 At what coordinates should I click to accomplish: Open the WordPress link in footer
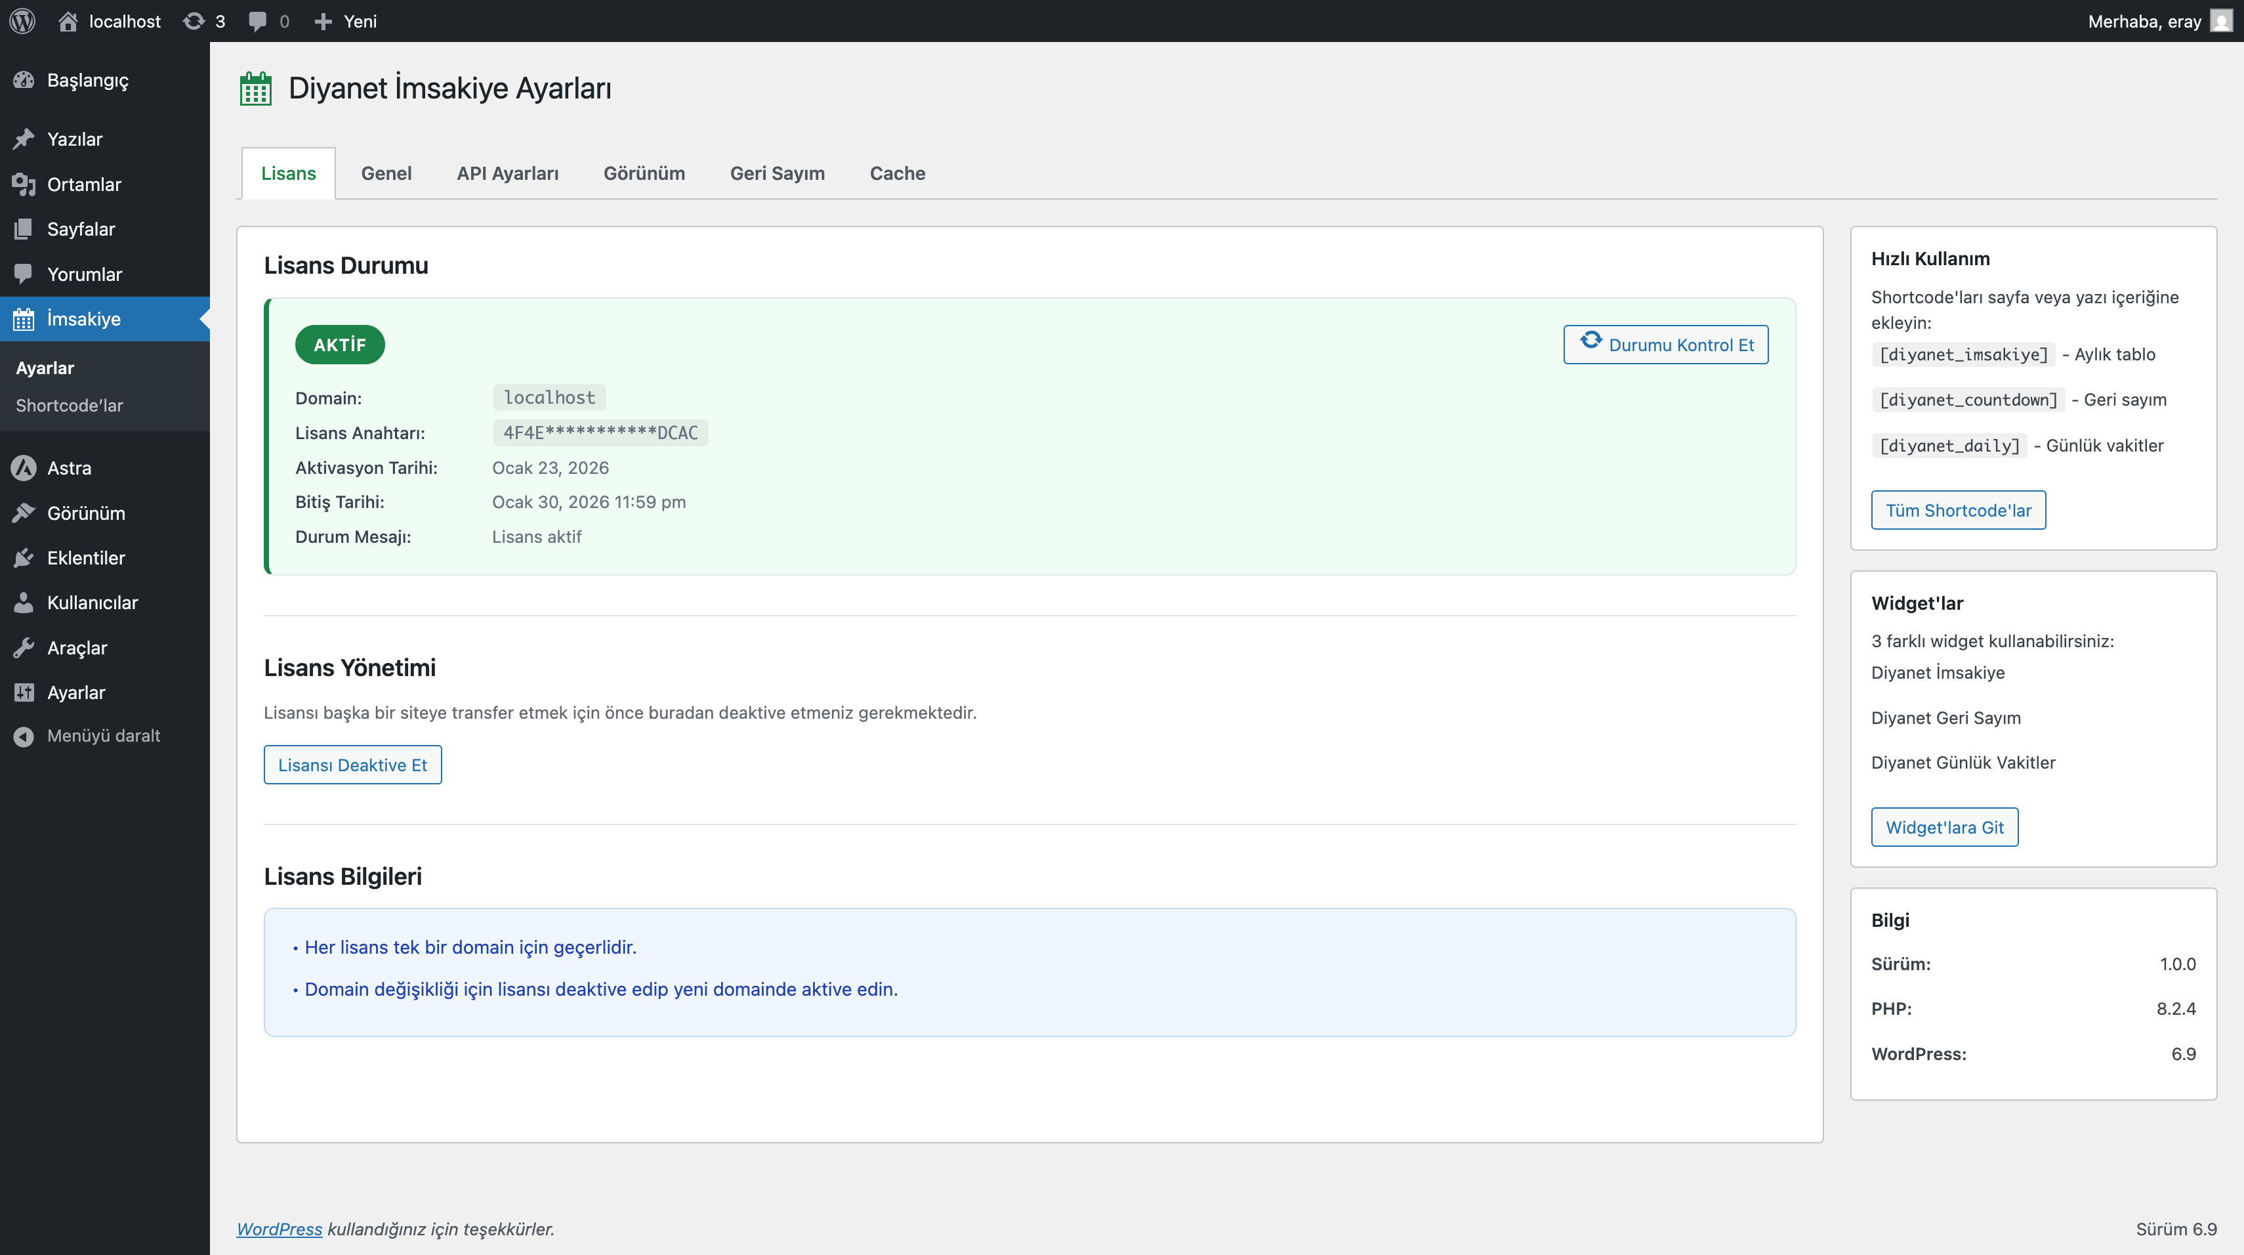coord(279,1229)
